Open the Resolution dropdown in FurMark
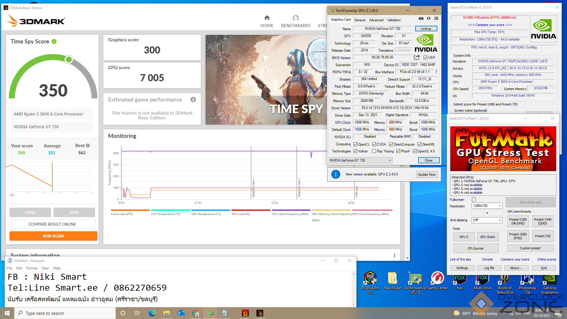The image size is (567, 319). (x=487, y=206)
